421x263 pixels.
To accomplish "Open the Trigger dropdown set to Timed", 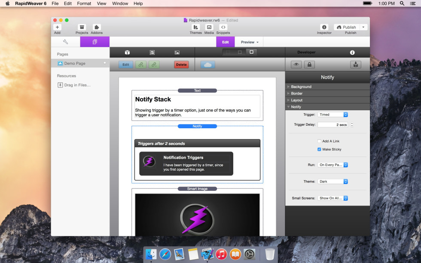I will pos(333,115).
